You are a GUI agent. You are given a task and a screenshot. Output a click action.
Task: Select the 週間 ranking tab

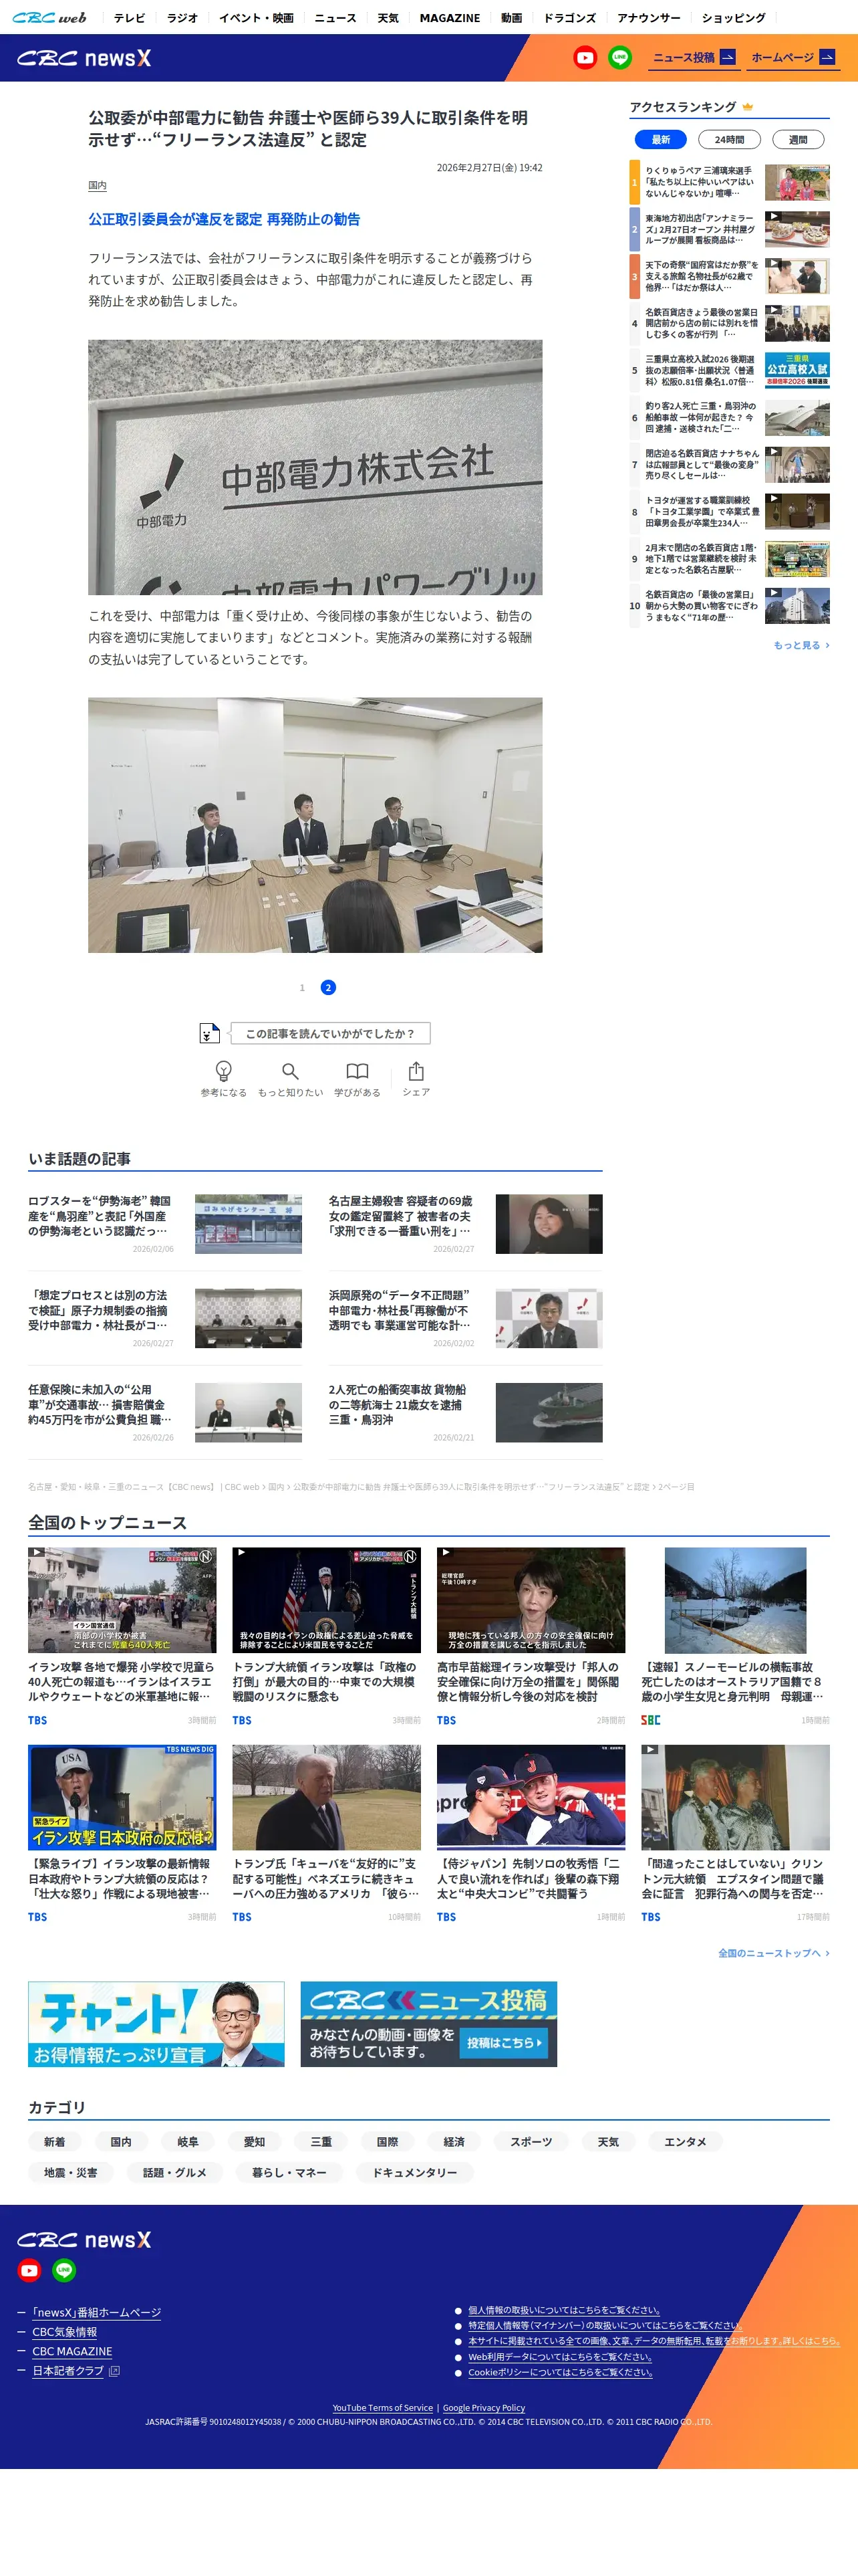click(x=798, y=140)
